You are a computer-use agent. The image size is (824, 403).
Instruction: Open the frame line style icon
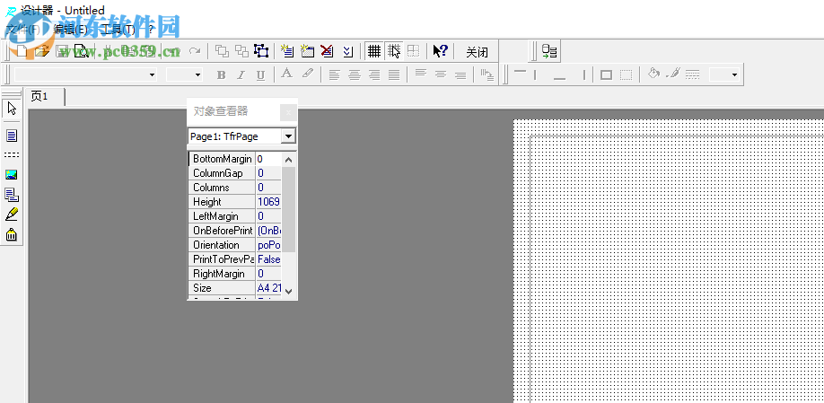(692, 74)
